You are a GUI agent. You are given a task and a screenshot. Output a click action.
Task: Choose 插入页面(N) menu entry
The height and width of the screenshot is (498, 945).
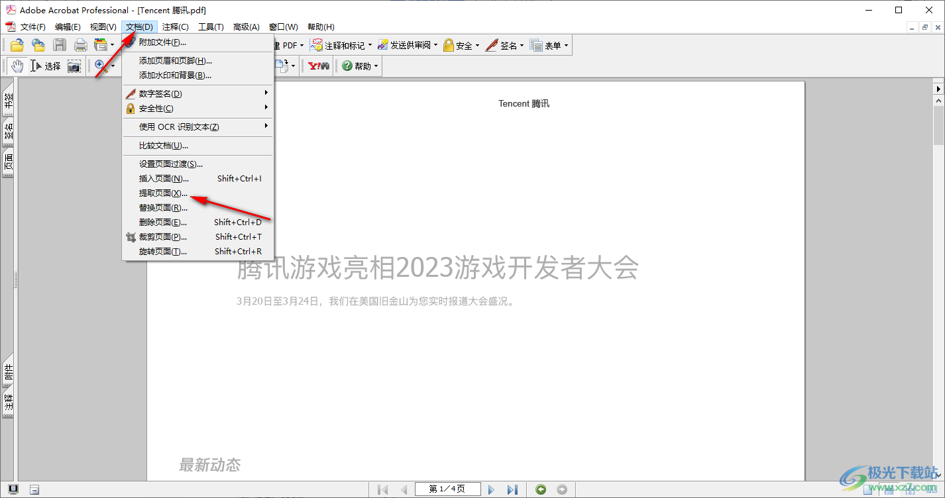click(x=198, y=179)
